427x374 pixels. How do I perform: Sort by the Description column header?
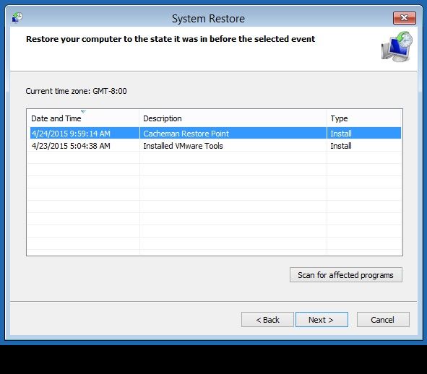tap(233, 118)
